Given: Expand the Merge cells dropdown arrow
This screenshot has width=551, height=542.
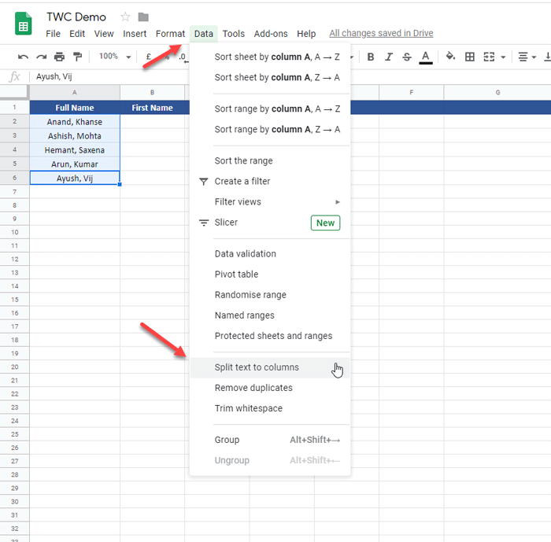Looking at the screenshot, I should tap(503, 57).
